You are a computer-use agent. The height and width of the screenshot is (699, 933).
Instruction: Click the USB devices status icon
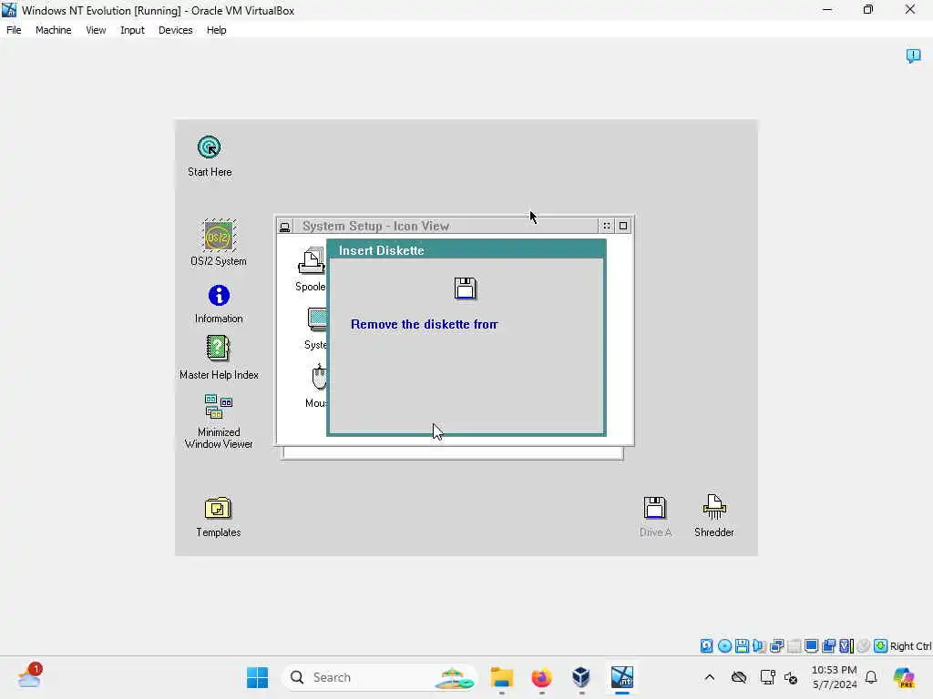794,645
